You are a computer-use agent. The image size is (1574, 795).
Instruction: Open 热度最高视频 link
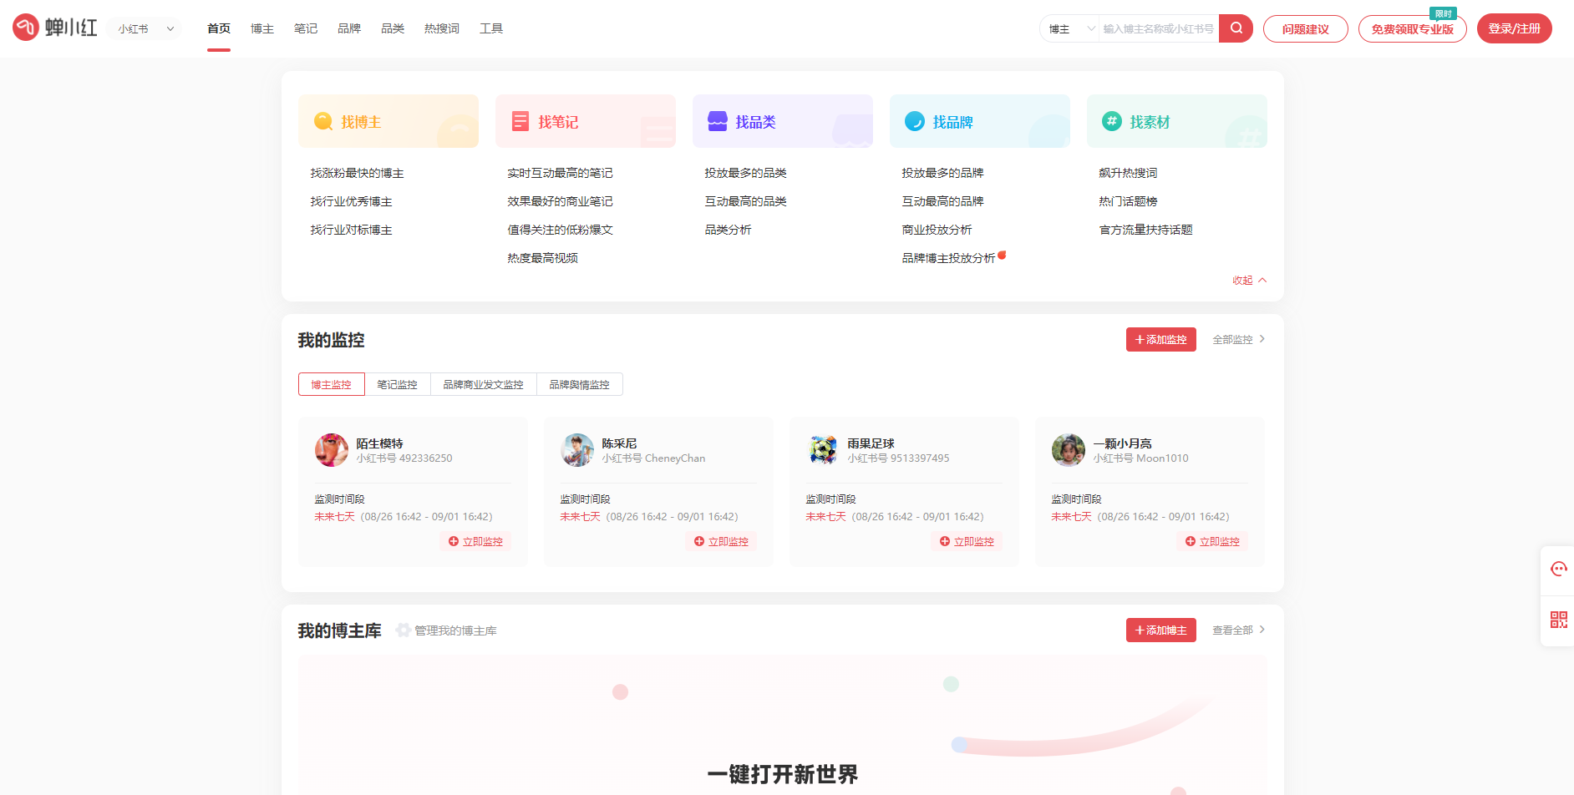(542, 258)
